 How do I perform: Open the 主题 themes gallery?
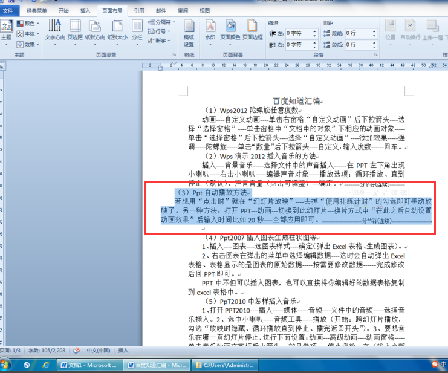click(x=6, y=32)
